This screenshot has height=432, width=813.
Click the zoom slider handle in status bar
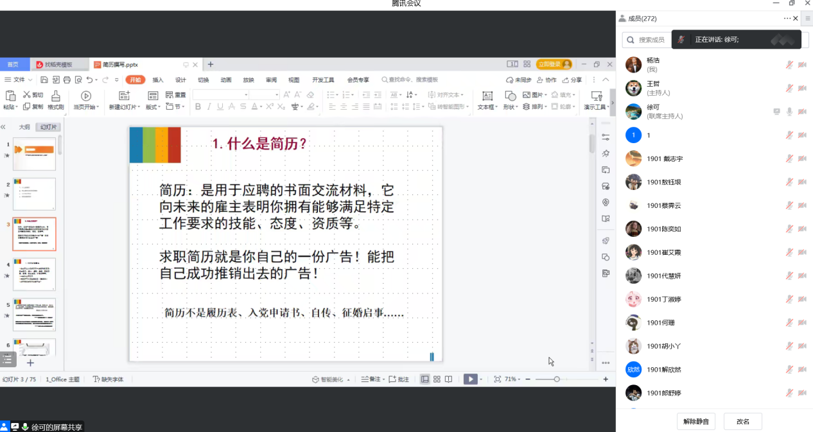click(x=557, y=379)
